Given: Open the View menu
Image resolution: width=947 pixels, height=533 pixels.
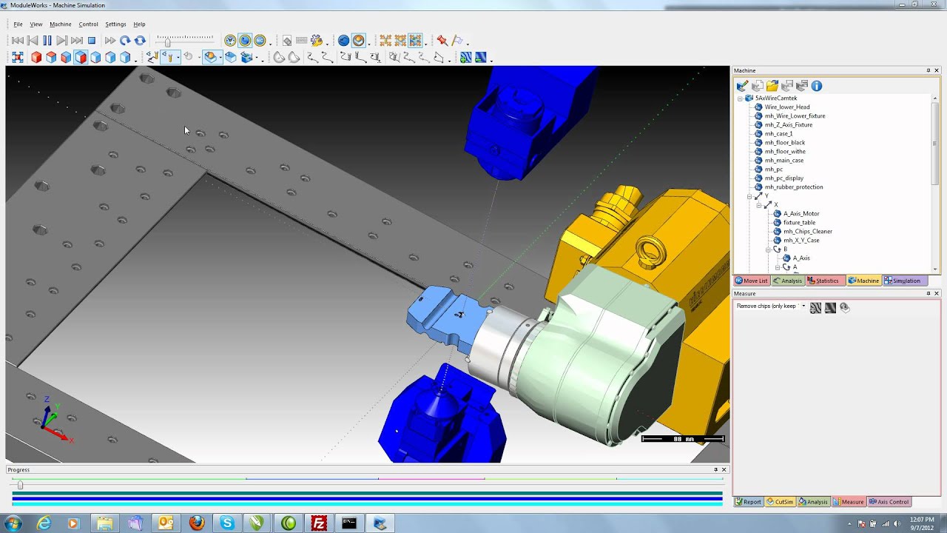Looking at the screenshot, I should 36,24.
